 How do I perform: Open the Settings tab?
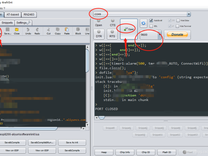click(x=23, y=23)
